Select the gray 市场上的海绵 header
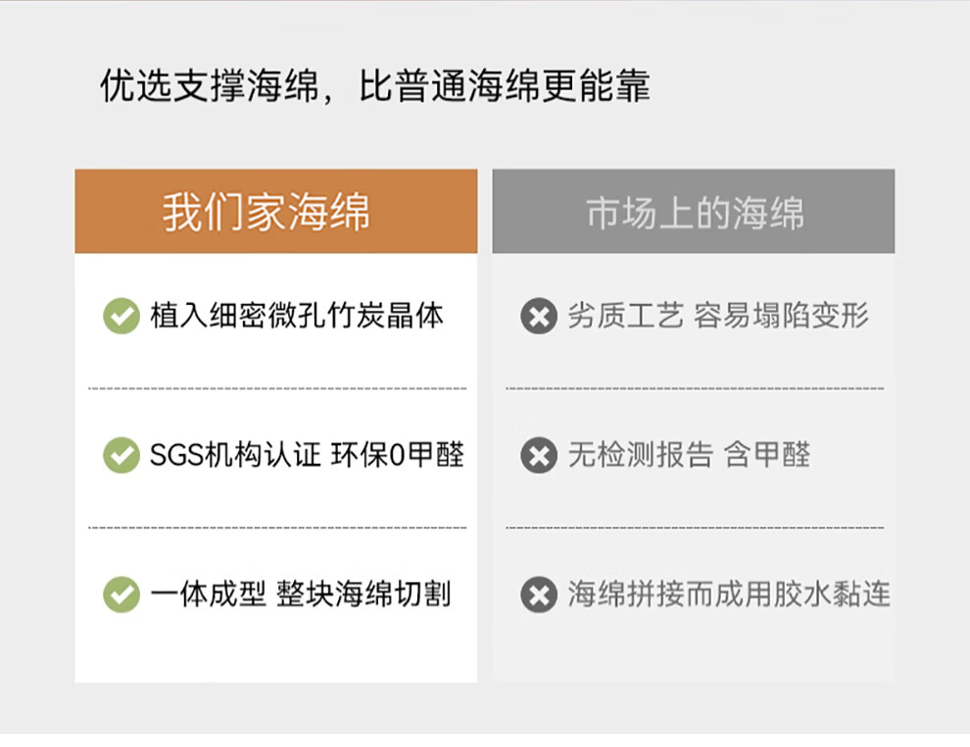This screenshot has height=747, width=970. click(694, 211)
